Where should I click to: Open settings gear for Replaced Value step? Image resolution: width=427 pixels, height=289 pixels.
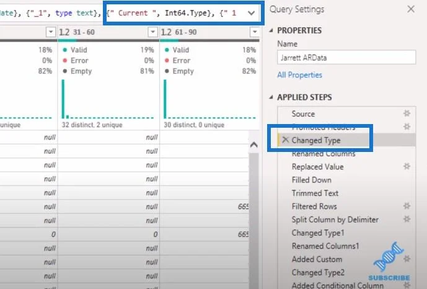click(x=407, y=166)
